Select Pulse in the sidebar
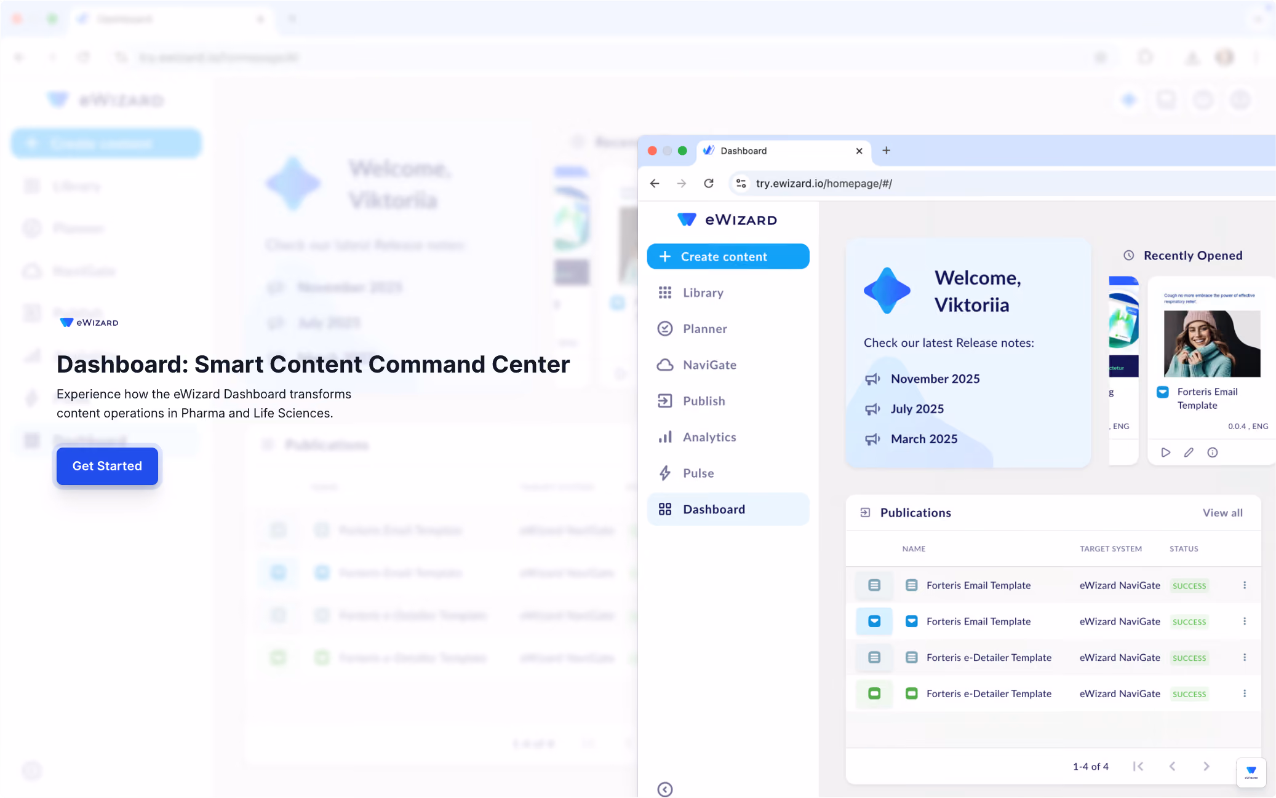The image size is (1276, 798). tap(728, 473)
